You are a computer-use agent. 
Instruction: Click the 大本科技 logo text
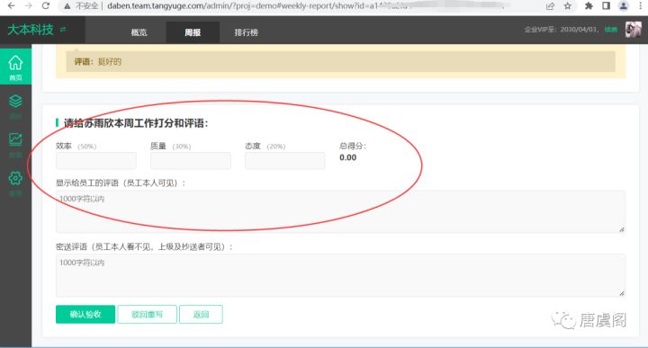coord(31,30)
